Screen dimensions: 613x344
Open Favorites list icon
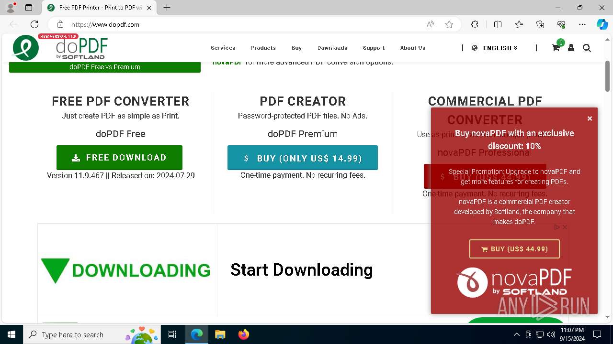pyautogui.click(x=519, y=24)
